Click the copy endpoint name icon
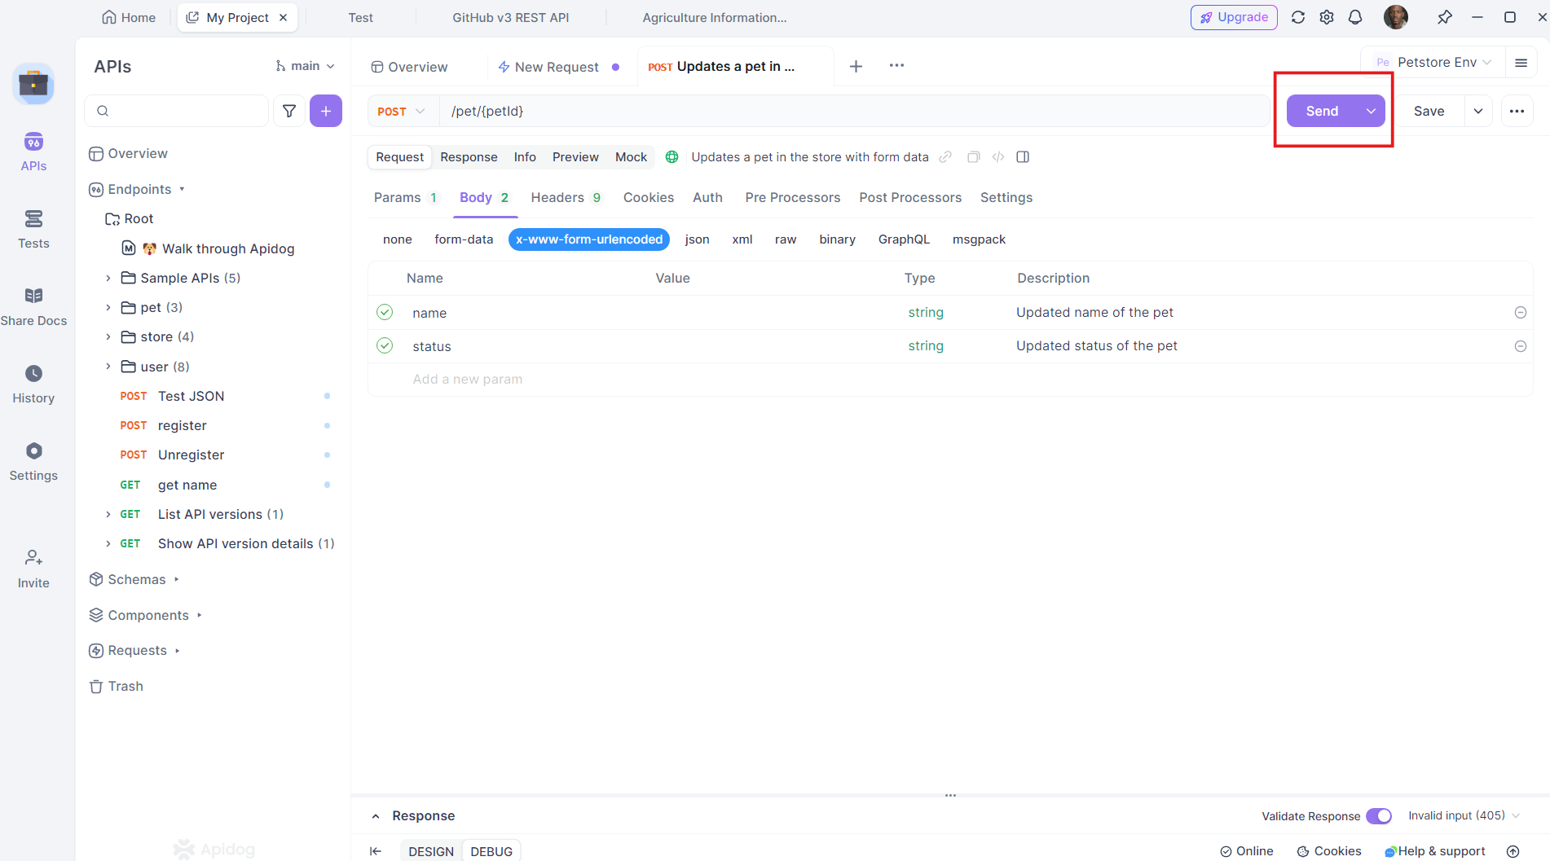 coord(973,157)
